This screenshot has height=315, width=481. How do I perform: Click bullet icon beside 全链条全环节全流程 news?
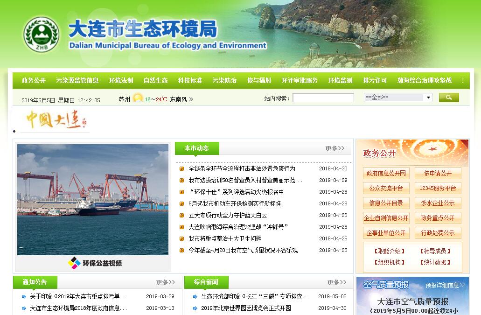181,168
